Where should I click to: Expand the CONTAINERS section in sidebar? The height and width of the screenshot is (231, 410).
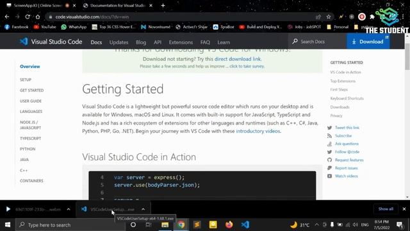[x=31, y=181]
